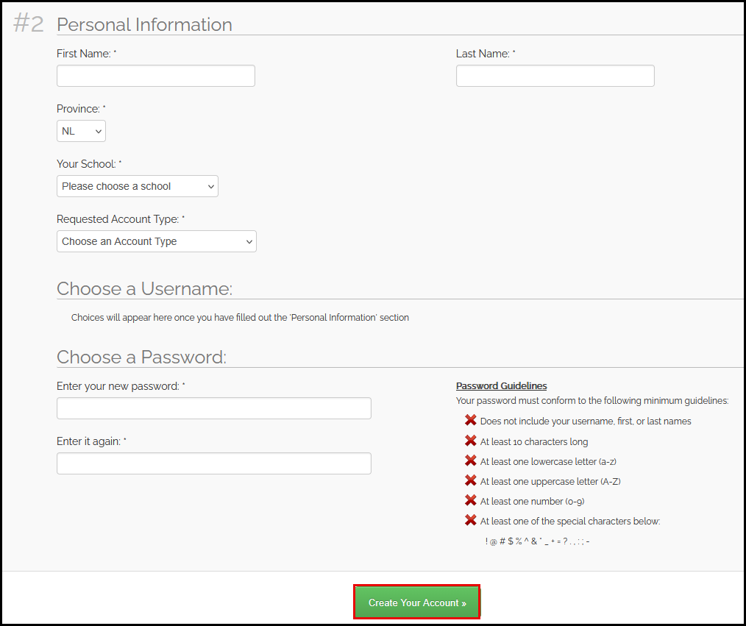Click the red X beside username/names rule
This screenshot has height=626, width=746.
pos(469,421)
